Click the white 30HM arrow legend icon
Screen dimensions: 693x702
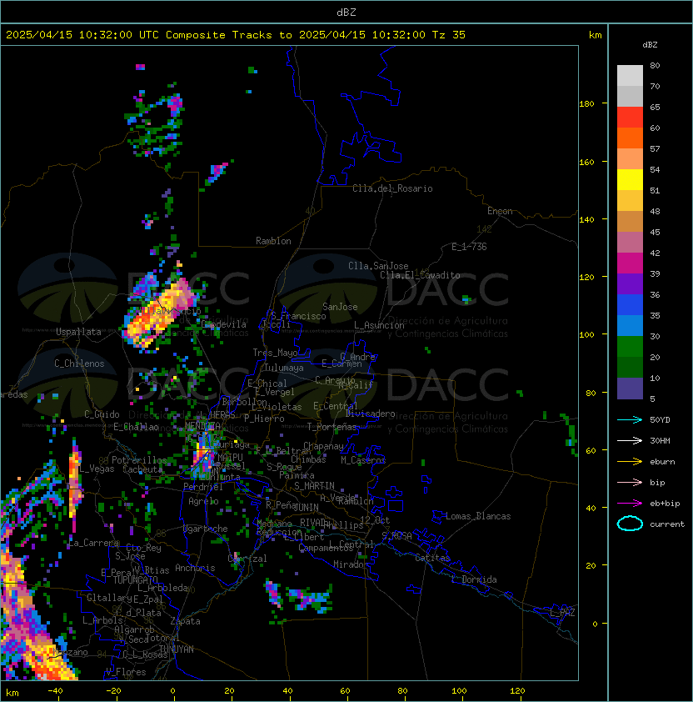click(630, 440)
